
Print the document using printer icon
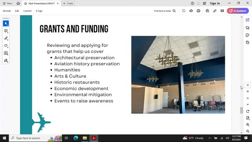tap(198, 11)
